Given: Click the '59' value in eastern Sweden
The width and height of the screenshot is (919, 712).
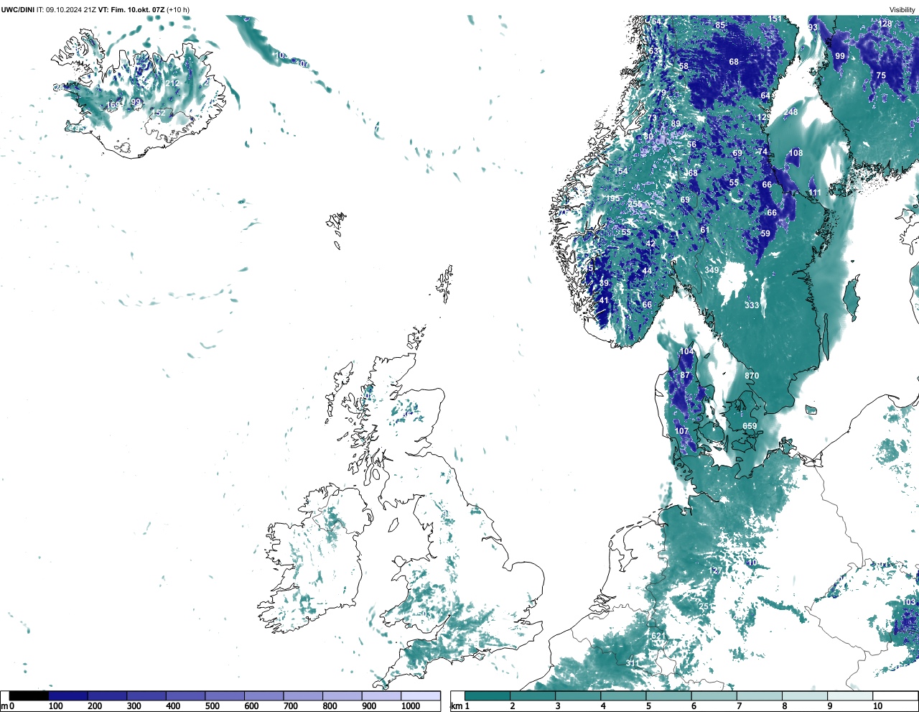Looking at the screenshot, I should 765,234.
